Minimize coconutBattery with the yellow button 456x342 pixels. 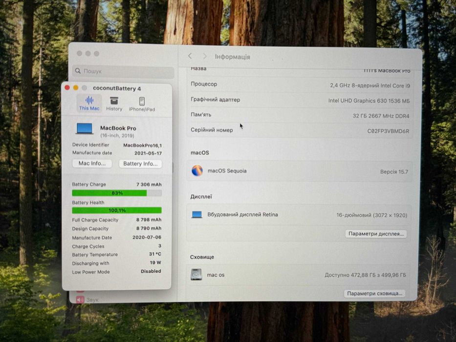76,87
